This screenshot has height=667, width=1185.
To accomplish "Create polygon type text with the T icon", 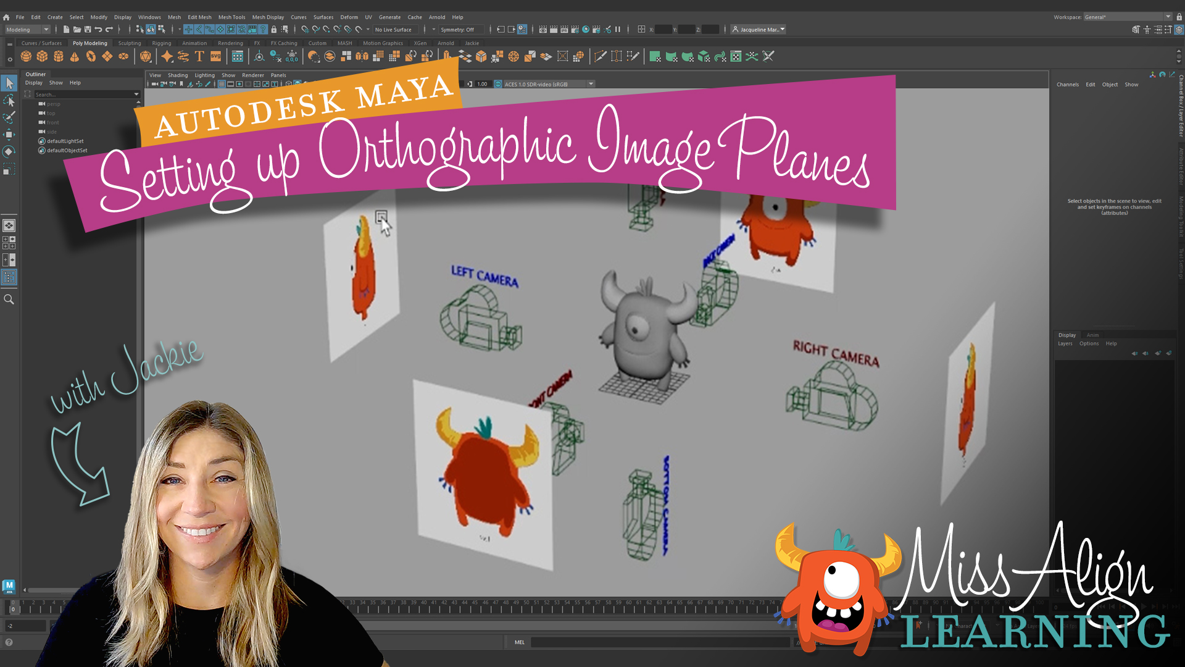I will 199,57.
